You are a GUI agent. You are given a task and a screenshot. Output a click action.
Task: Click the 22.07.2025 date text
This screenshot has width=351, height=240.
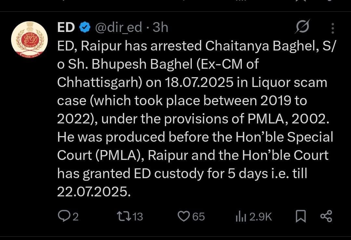pos(94,192)
